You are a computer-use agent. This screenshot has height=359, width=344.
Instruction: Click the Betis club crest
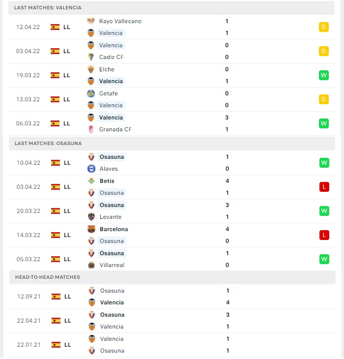pos(91,181)
